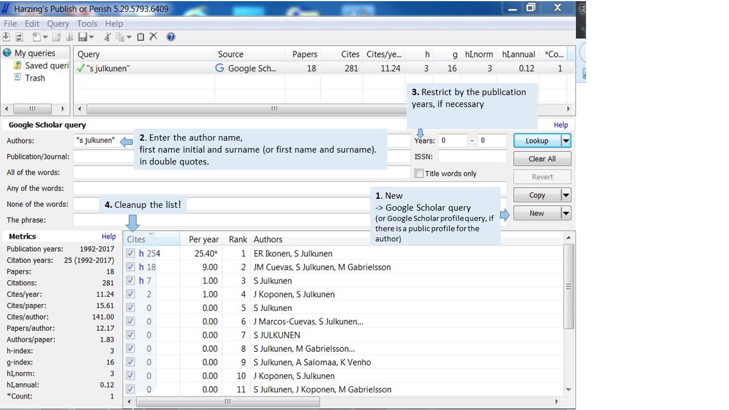Viewport: 729px width, 410px height.
Task: Click the import data toolbar icon
Action: tap(7, 37)
